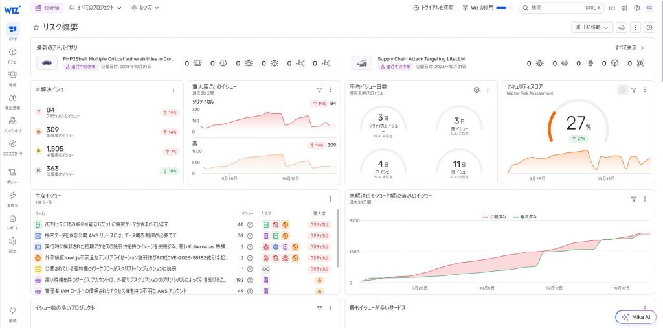Open the DZ user avatar menu
Screen dimensions: 663x328
(x=649, y=8)
